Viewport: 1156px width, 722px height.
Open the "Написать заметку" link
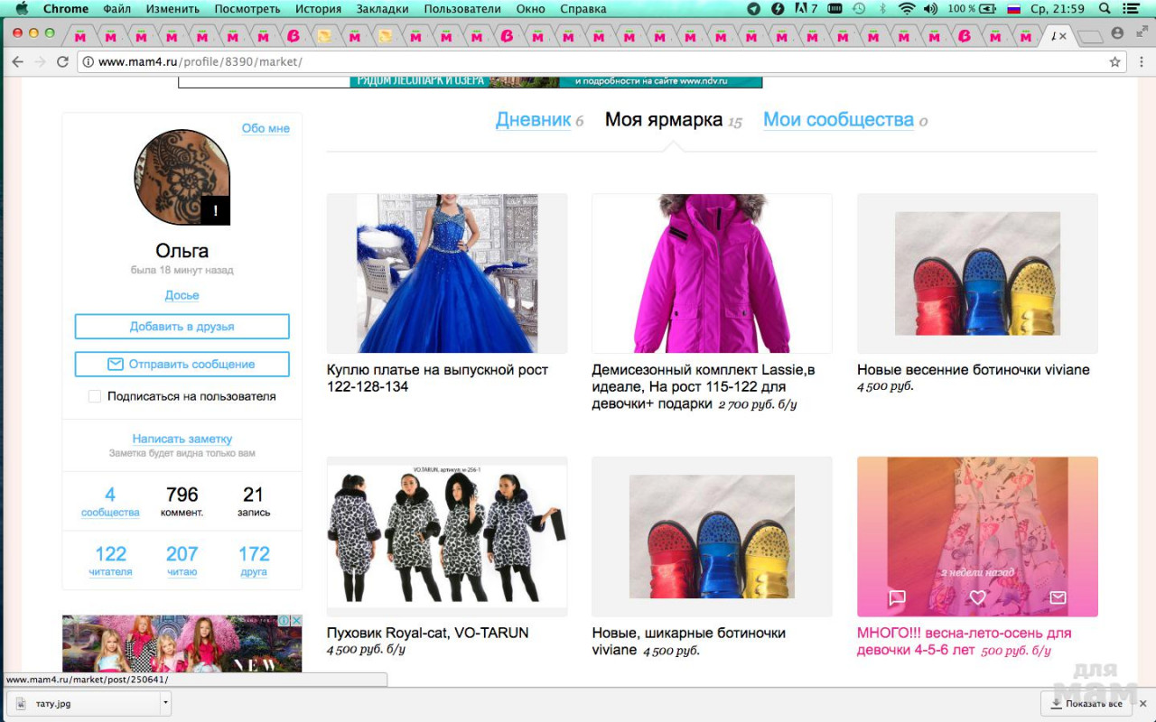tap(182, 439)
